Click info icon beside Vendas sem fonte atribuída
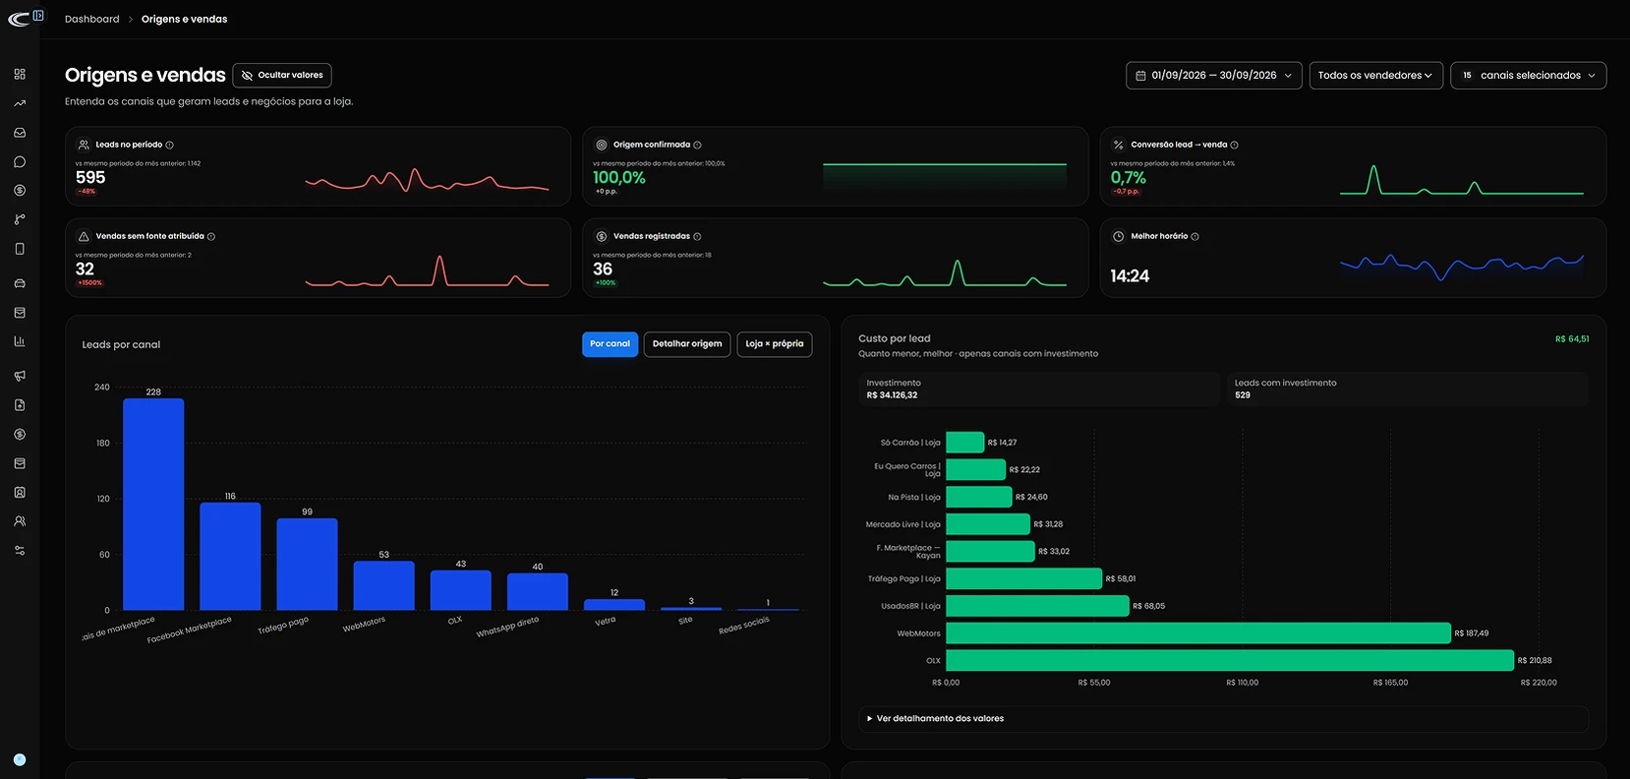Image resolution: width=1630 pixels, height=779 pixels. coord(211,236)
